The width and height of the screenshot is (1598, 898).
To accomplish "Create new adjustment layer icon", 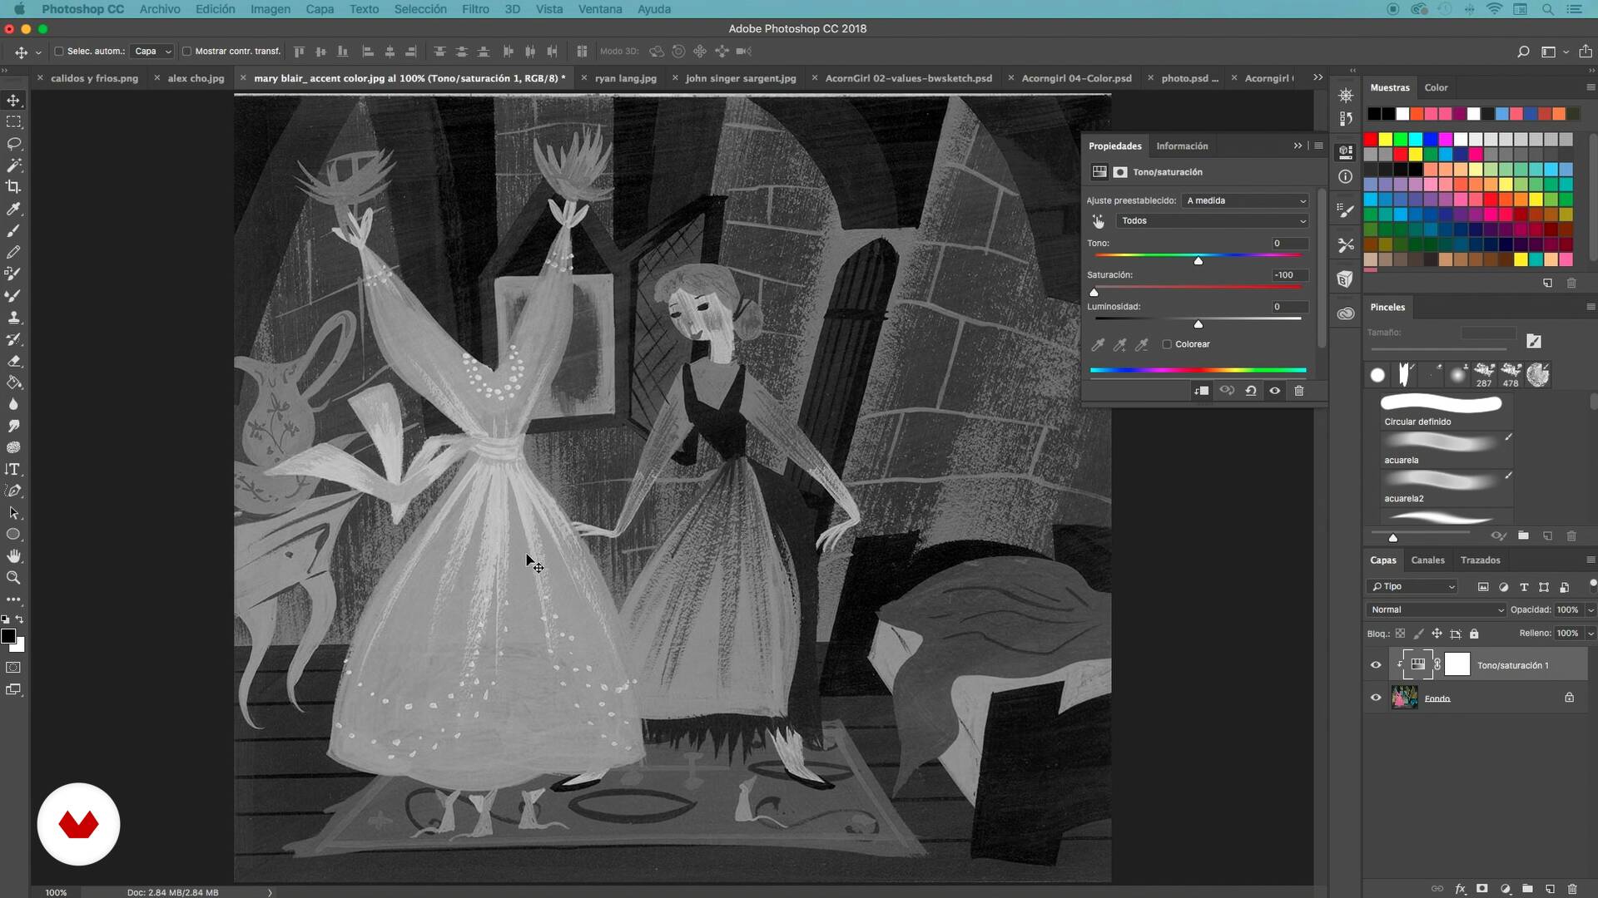I will tap(1505, 889).
